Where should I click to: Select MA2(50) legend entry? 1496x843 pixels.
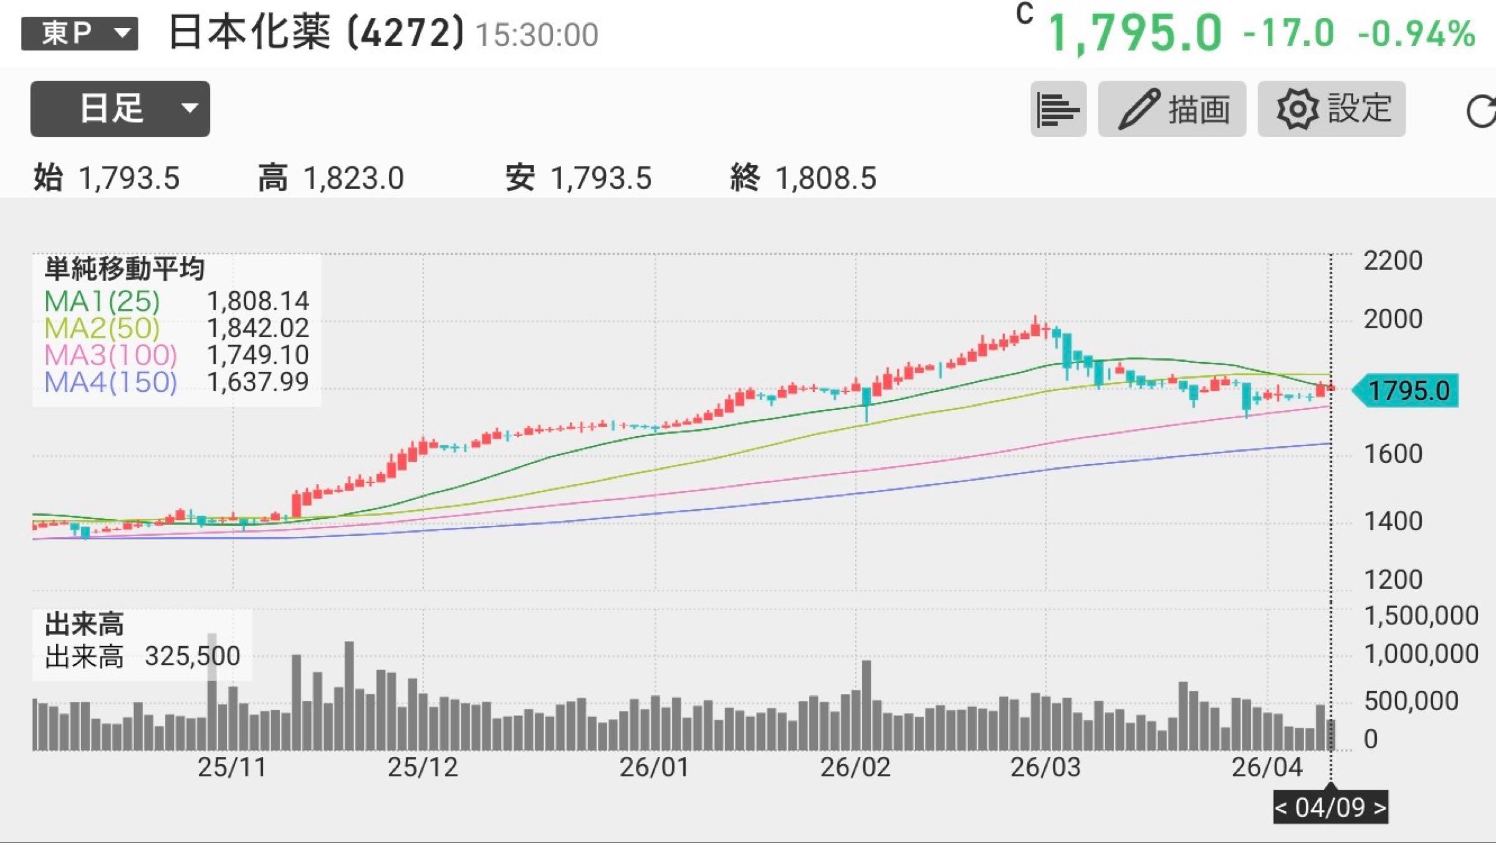point(102,328)
